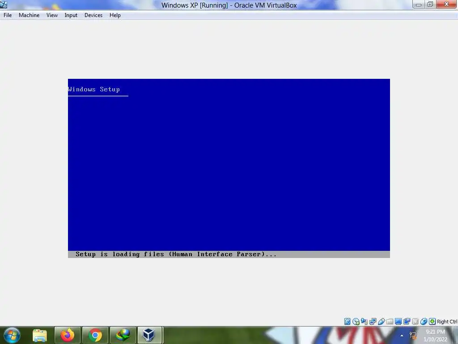458x344 pixels.
Task: Show hidden system tray icons
Action: (x=402, y=335)
